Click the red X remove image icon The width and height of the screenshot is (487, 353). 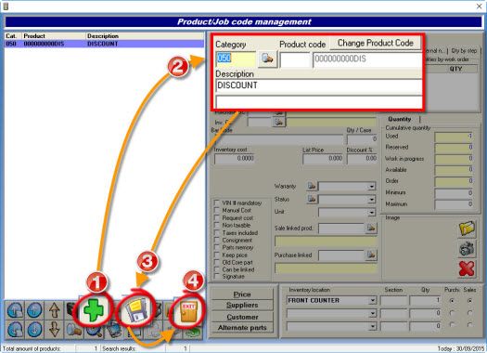pyautogui.click(x=467, y=268)
